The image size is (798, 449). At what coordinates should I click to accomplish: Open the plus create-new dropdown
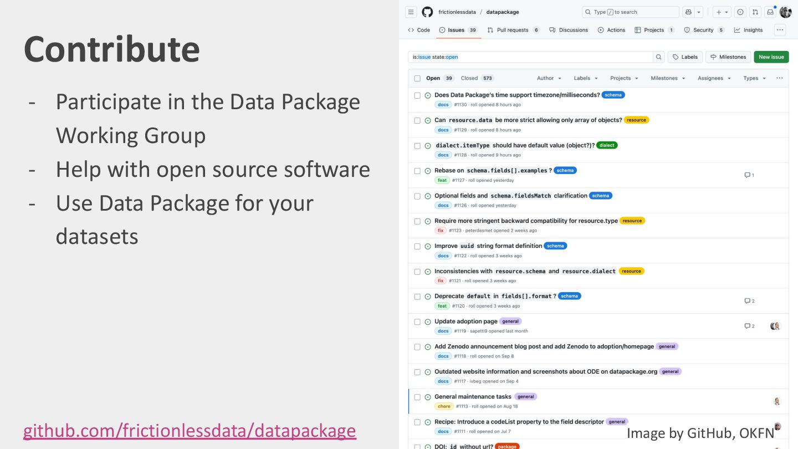[x=722, y=12]
